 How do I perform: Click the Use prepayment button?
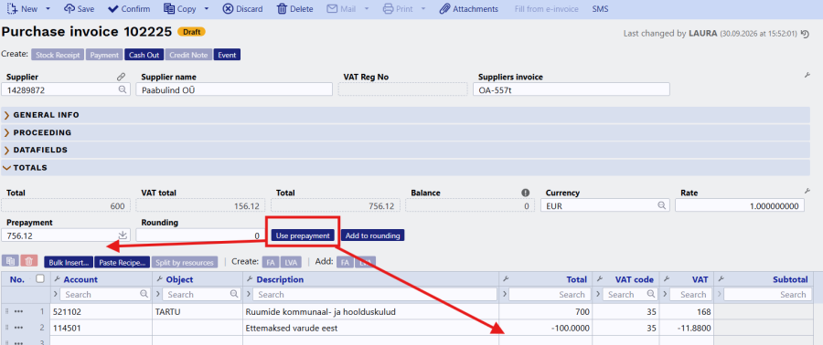click(303, 235)
